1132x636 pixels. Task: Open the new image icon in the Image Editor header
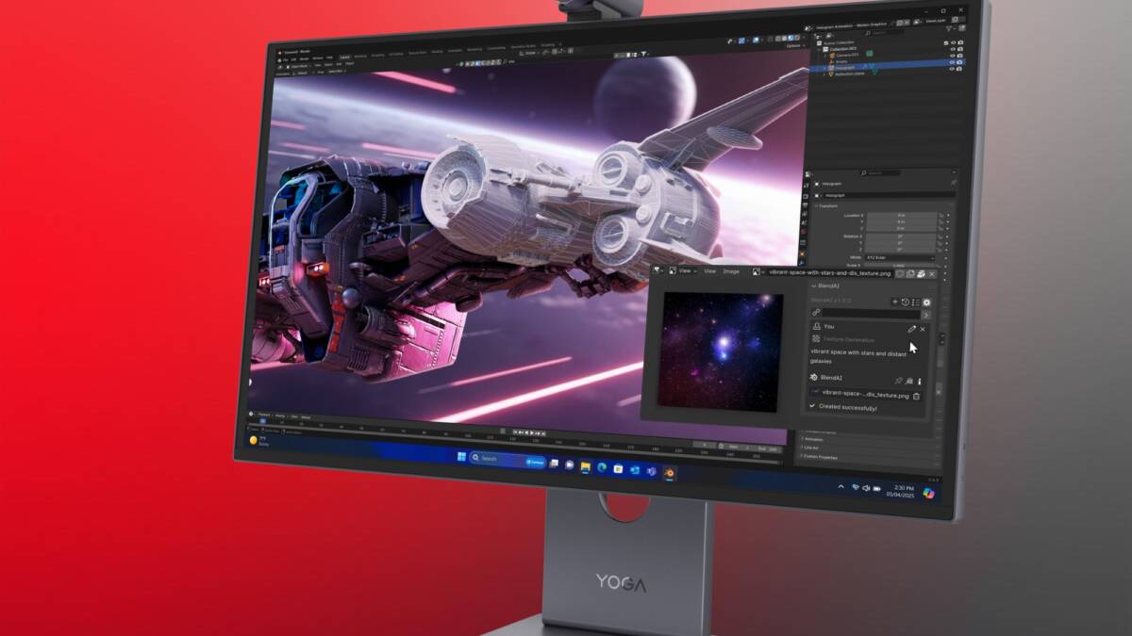click(x=910, y=273)
